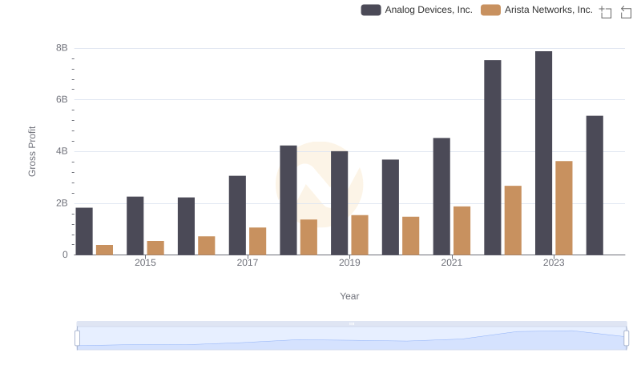Click Arista Networks bar for 2021
The image size is (641, 369).
(x=462, y=231)
